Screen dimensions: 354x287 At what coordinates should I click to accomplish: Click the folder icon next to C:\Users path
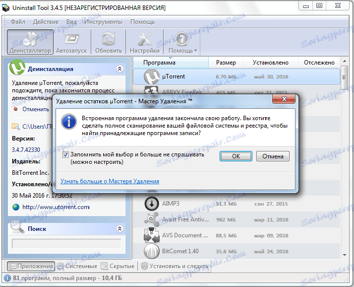pos(15,127)
